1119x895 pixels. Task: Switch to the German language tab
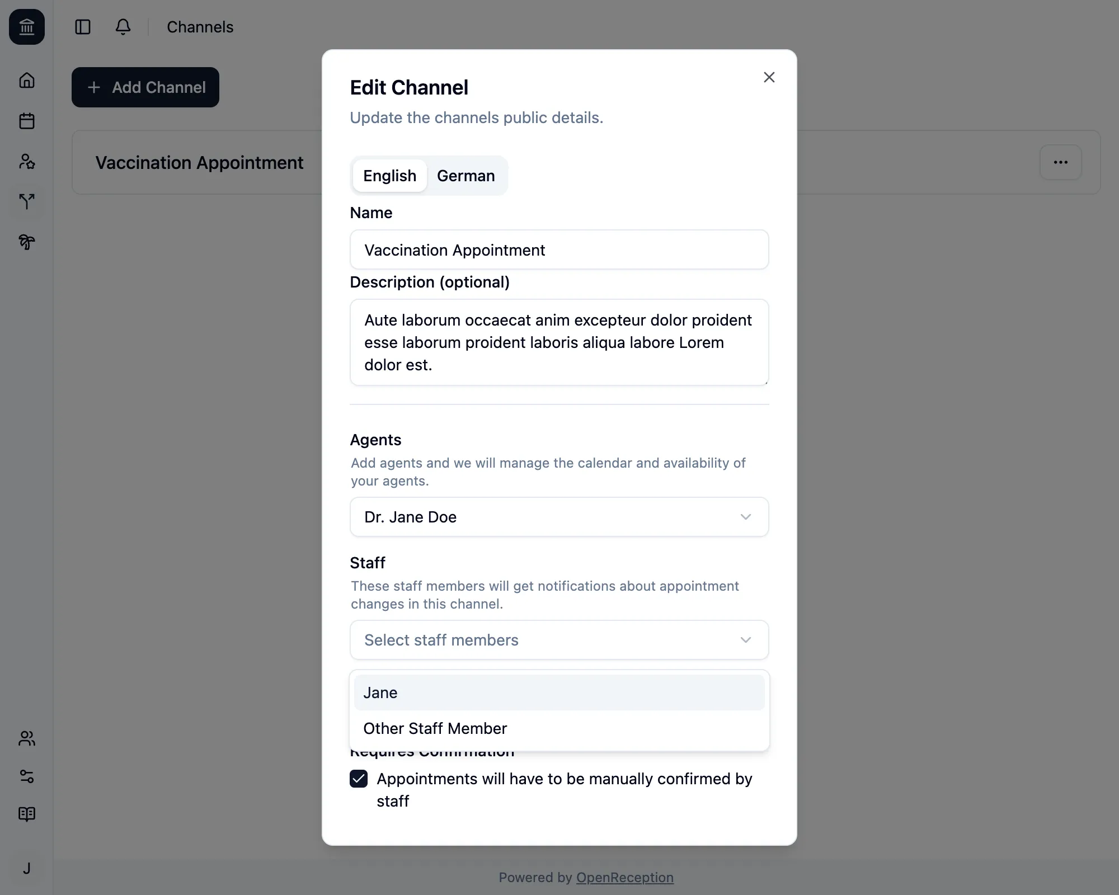point(466,176)
